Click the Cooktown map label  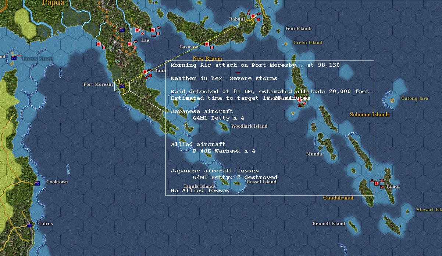[57, 182]
